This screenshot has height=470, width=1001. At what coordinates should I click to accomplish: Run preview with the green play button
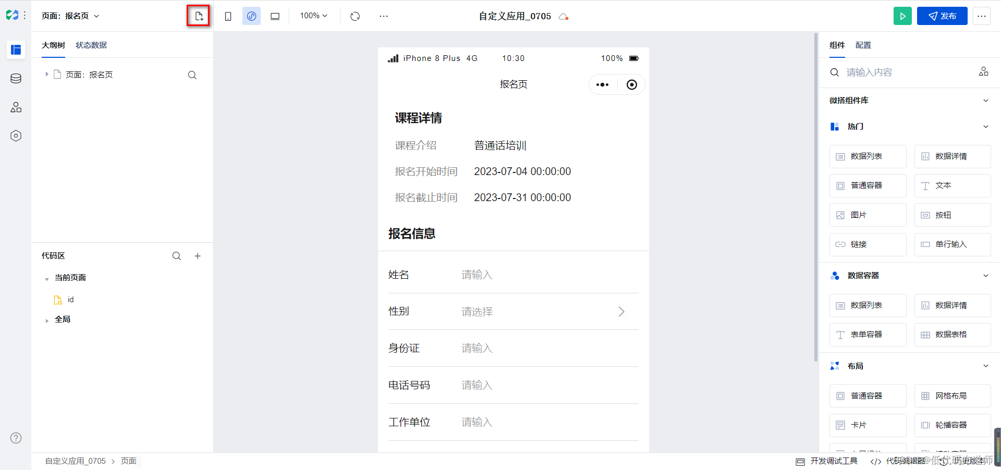[x=902, y=16]
